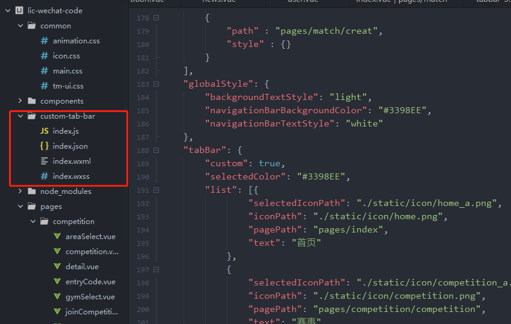Click the line number 192 in the gutter
Screen dimensions: 511x324
[143, 204]
